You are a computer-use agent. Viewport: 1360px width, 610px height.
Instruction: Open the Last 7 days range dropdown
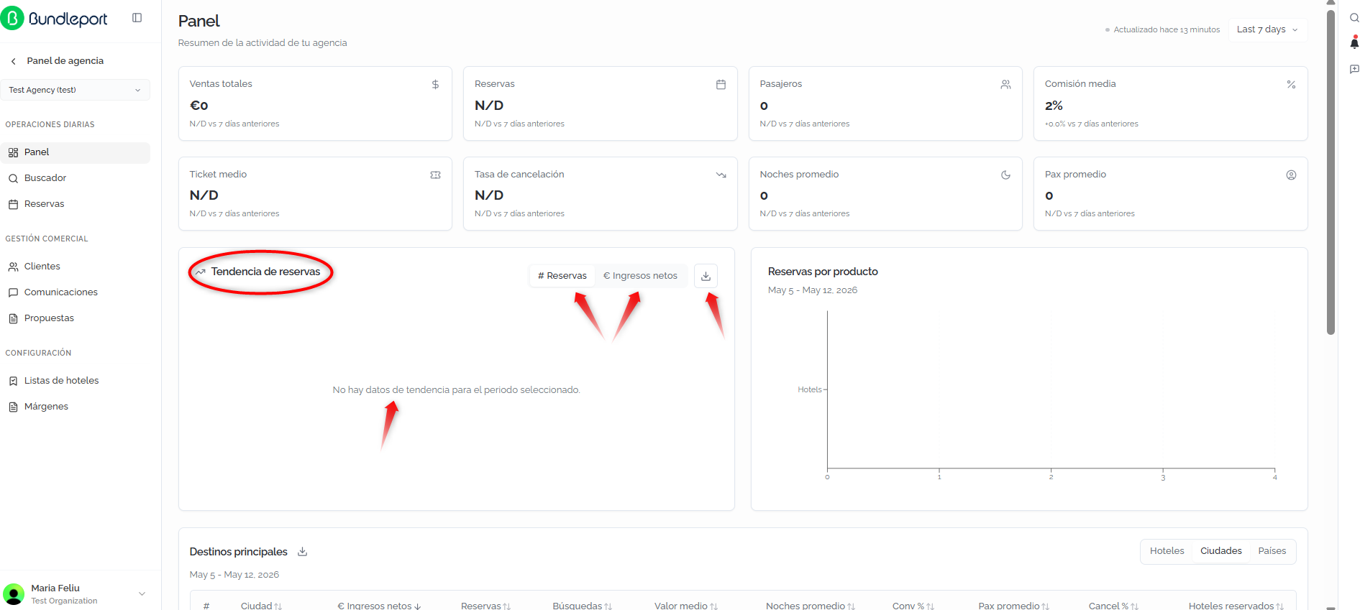(1267, 29)
